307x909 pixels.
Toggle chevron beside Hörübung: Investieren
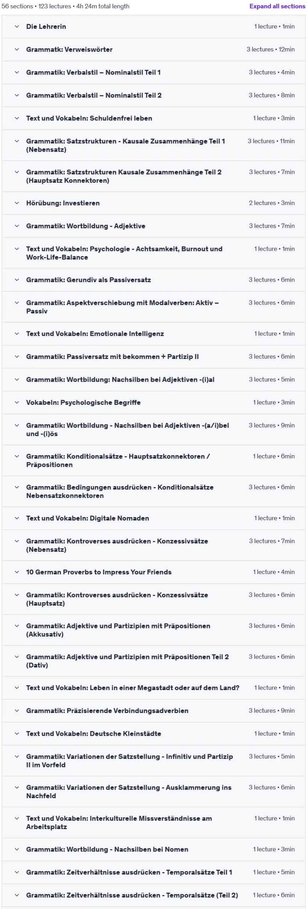pyautogui.click(x=17, y=203)
